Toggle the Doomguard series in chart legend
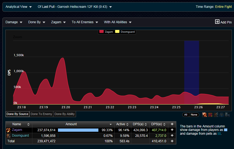Screen dimensions: 234x149 (125, 32)
